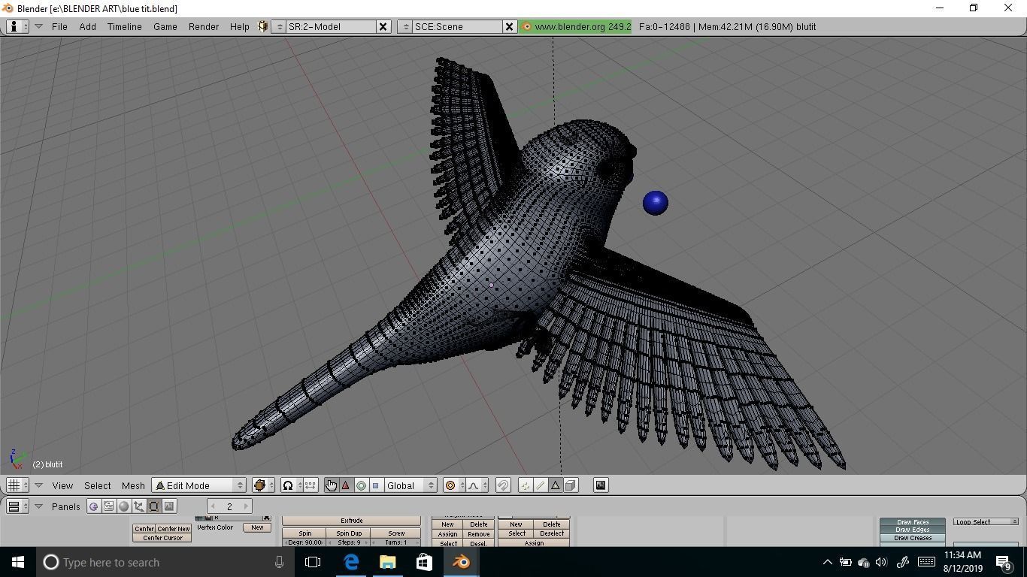Image resolution: width=1027 pixels, height=577 pixels.
Task: Show the Scene context buttons
Action: pyautogui.click(x=169, y=506)
